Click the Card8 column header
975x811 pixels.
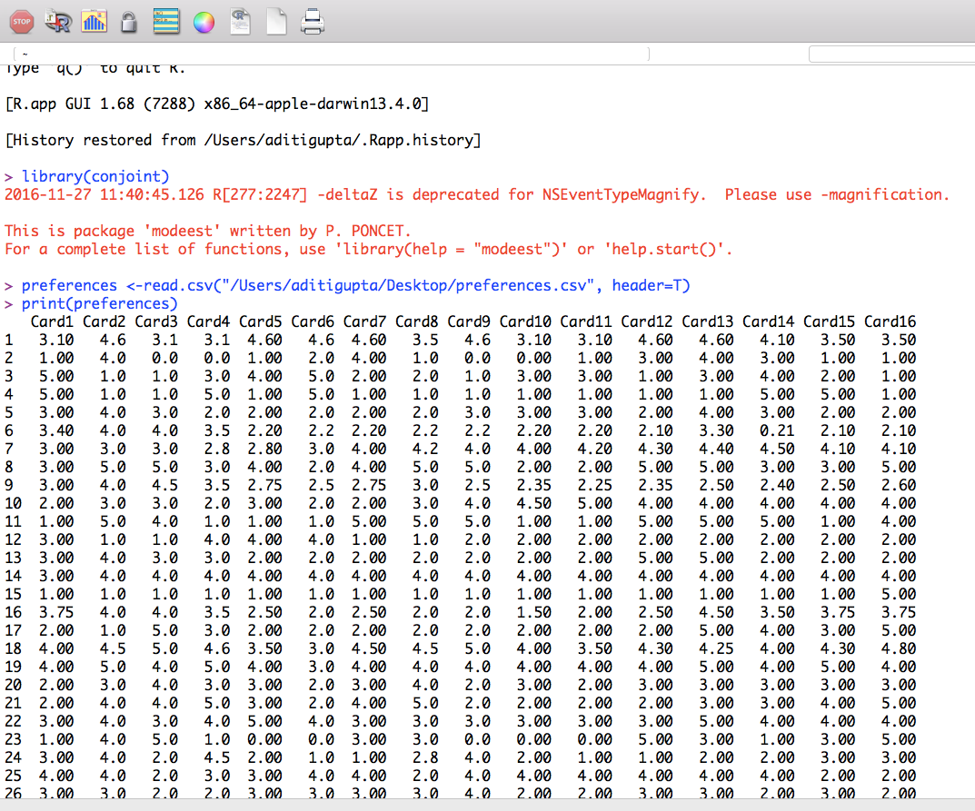tap(416, 321)
